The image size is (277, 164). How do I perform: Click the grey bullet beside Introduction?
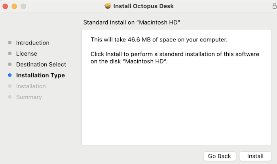tap(10, 43)
